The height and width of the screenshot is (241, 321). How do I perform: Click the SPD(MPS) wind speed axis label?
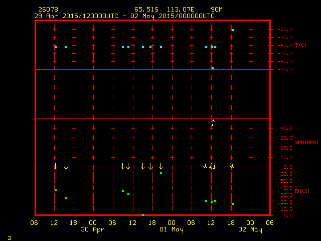point(305,143)
